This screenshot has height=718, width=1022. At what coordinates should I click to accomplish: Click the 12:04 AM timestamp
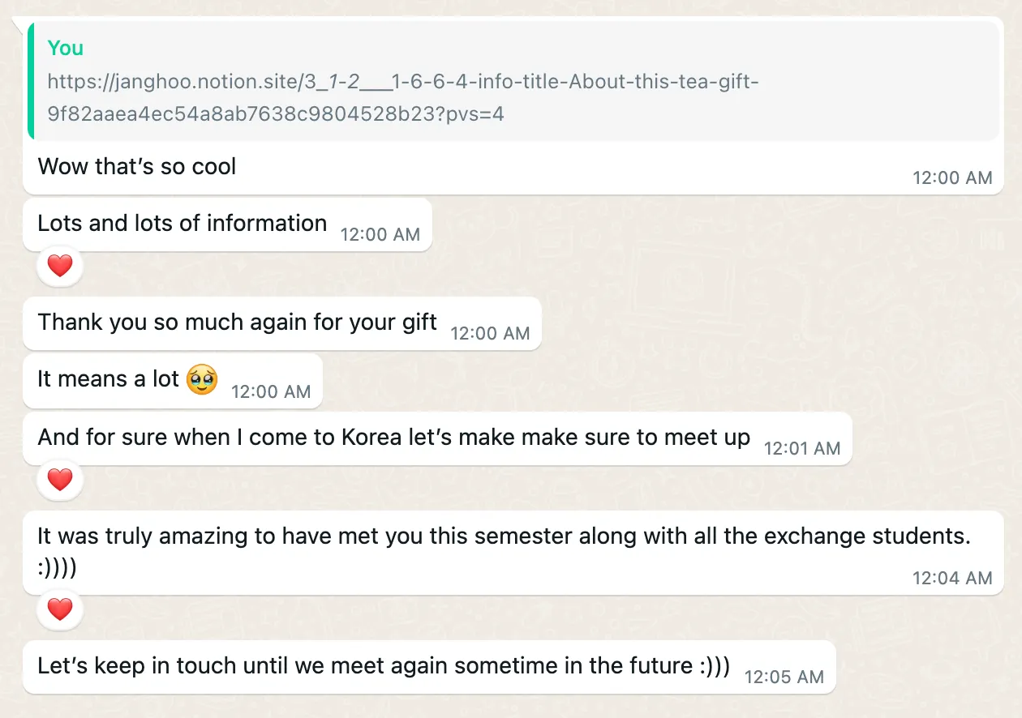click(952, 578)
